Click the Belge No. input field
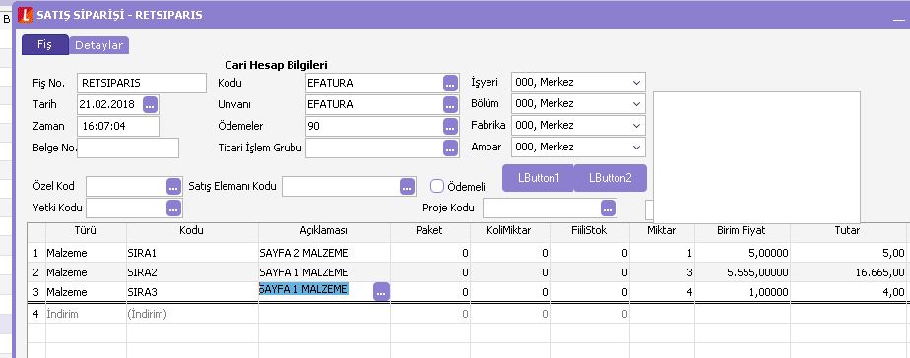910x358 pixels. [128, 148]
